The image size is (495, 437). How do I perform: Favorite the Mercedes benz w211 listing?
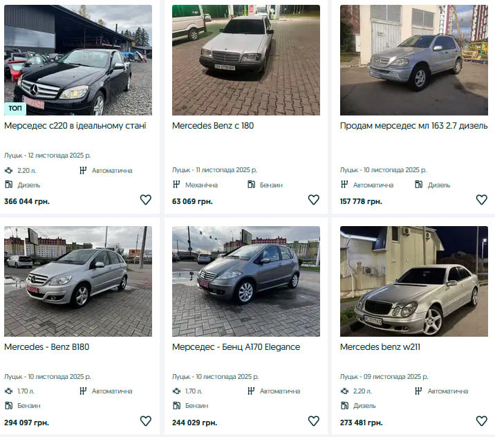click(481, 421)
